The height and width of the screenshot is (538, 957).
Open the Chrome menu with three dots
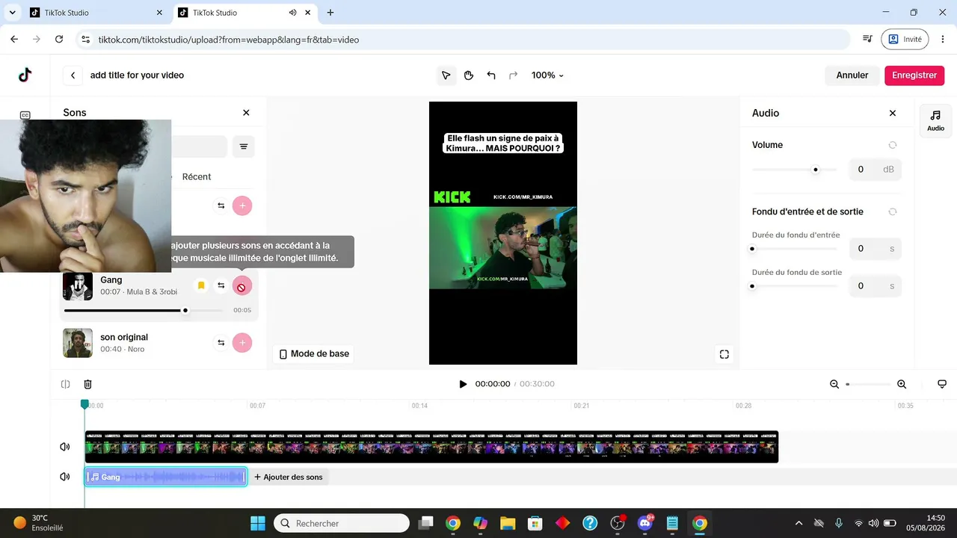[944, 39]
